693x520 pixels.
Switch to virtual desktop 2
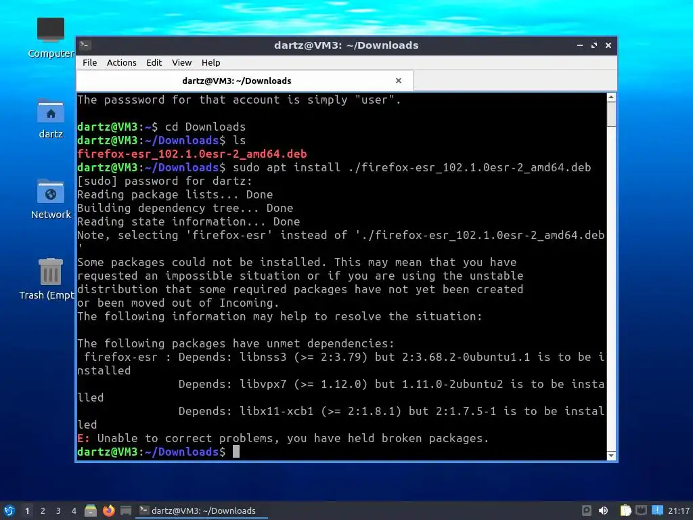coord(43,511)
